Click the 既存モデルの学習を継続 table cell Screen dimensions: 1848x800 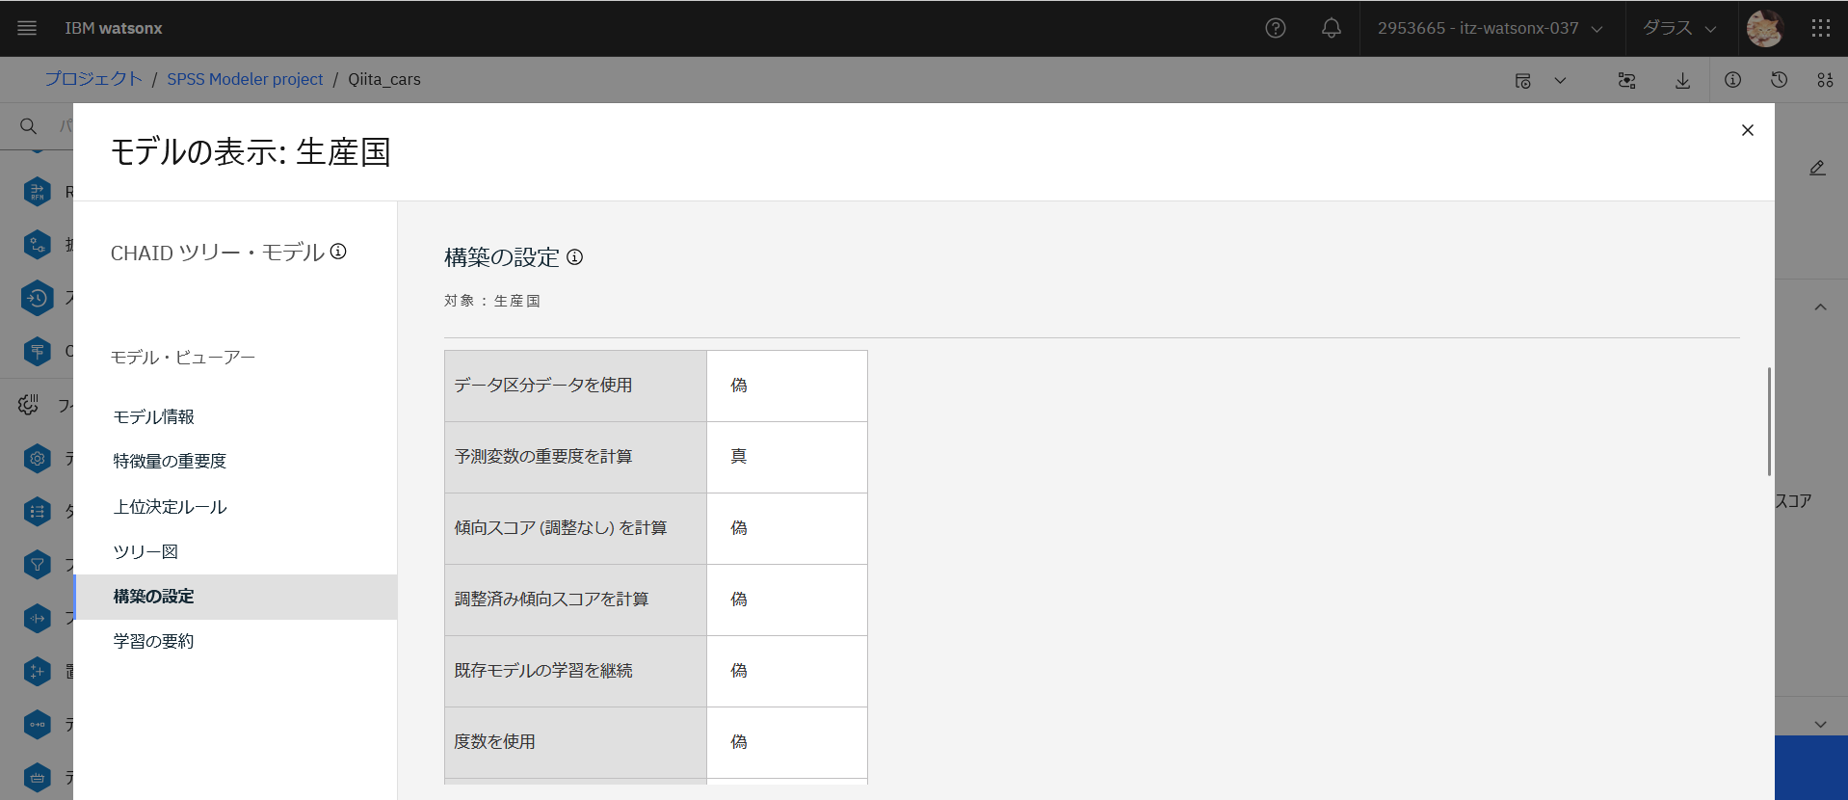click(x=575, y=671)
